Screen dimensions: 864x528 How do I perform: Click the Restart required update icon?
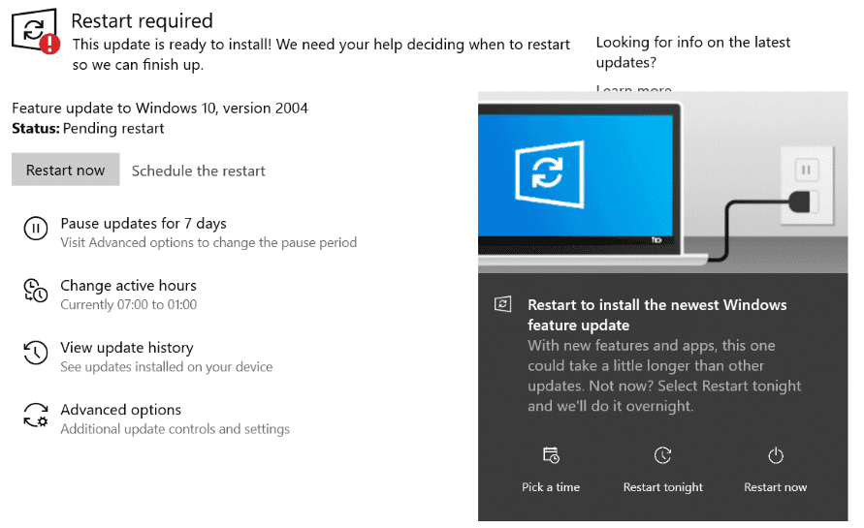click(x=35, y=31)
